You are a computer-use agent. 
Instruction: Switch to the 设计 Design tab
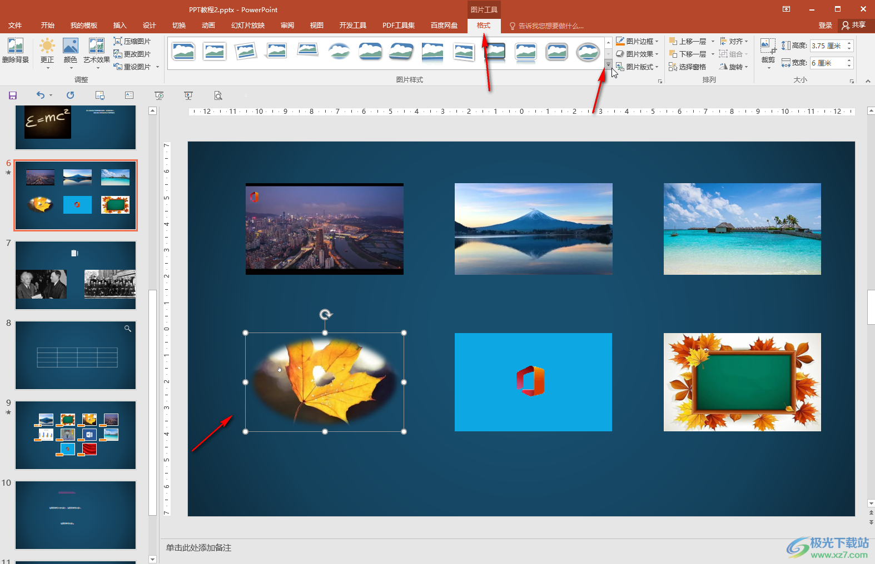click(149, 26)
